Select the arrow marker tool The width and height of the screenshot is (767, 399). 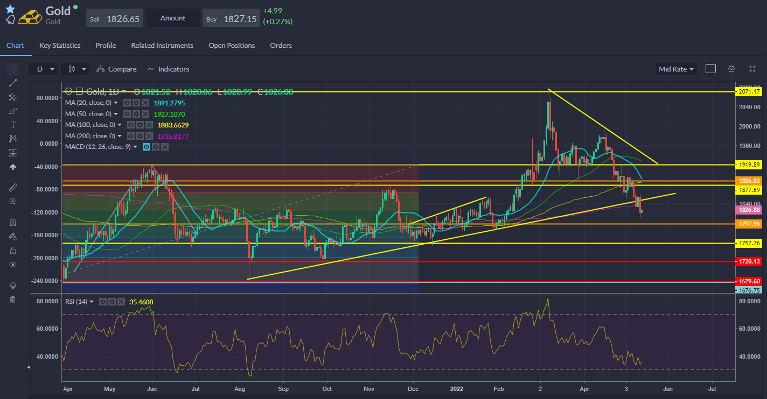pos(13,167)
